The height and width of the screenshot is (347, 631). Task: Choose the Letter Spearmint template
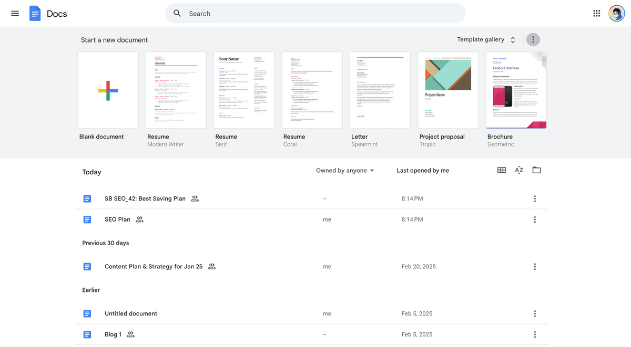point(380,90)
